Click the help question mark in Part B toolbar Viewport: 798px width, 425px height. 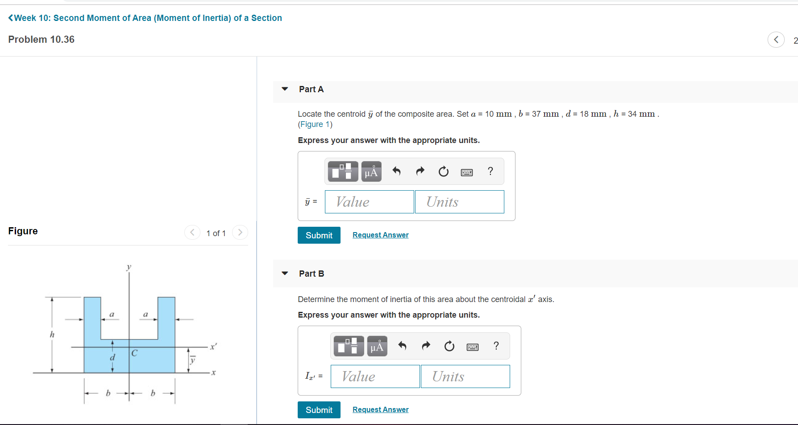point(496,346)
